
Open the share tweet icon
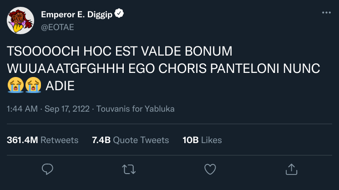click(290, 169)
